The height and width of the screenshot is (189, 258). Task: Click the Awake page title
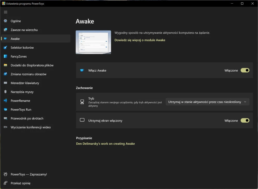pyautogui.click(x=85, y=21)
